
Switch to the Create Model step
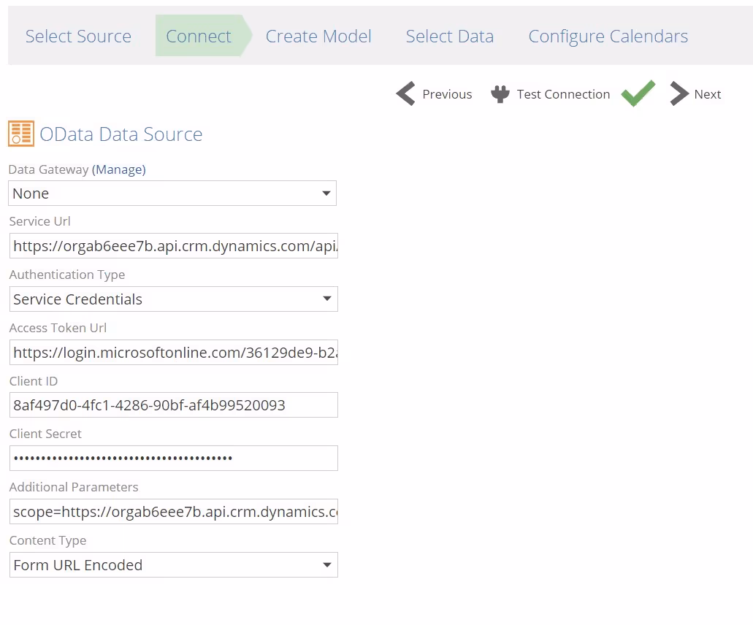click(318, 37)
